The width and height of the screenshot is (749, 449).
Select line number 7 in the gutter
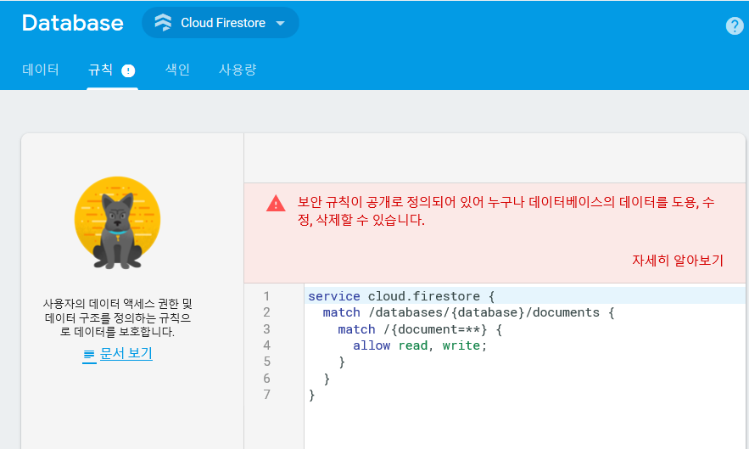(266, 395)
